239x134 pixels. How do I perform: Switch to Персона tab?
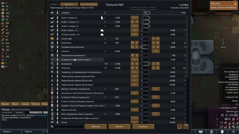pyautogui.click(x=35, y=104)
